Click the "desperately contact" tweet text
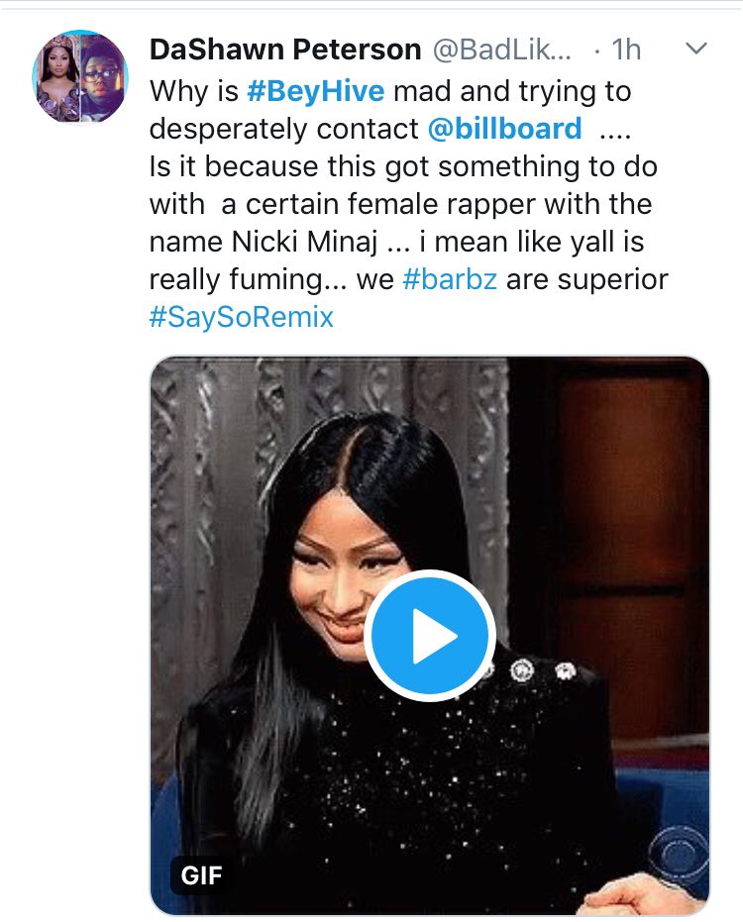Image resolution: width=743 pixels, height=922 pixels. [284, 129]
